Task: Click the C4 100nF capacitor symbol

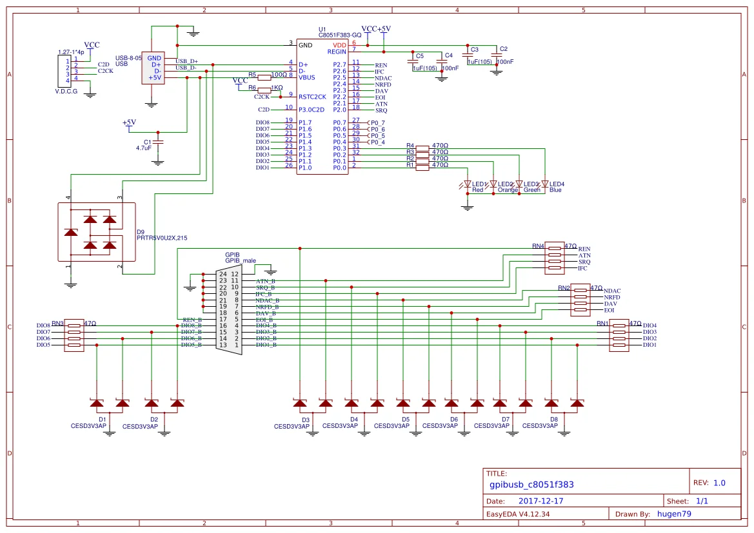Action: click(441, 61)
